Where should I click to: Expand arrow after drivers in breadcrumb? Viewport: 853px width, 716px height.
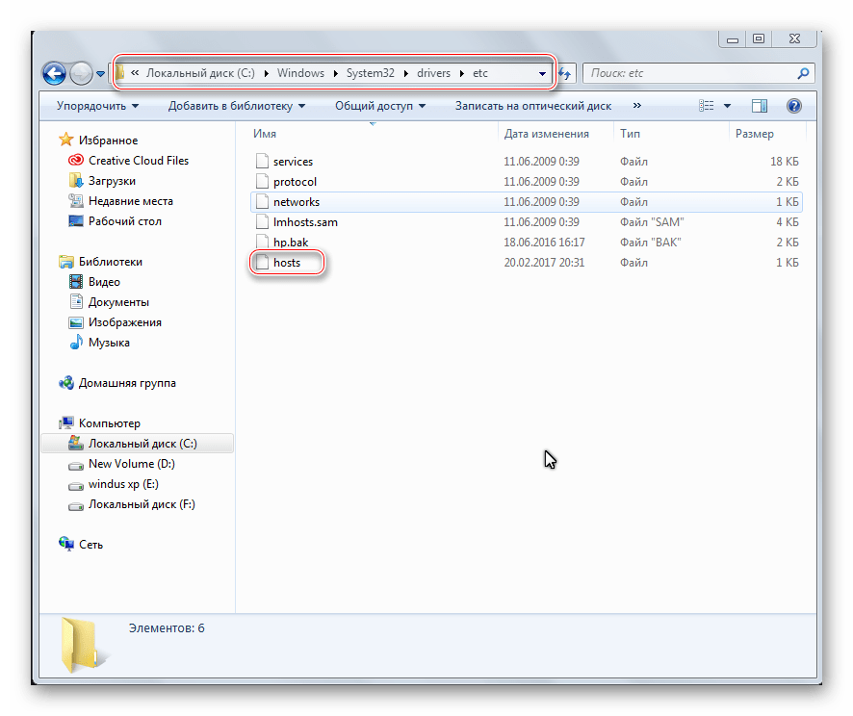(461, 74)
